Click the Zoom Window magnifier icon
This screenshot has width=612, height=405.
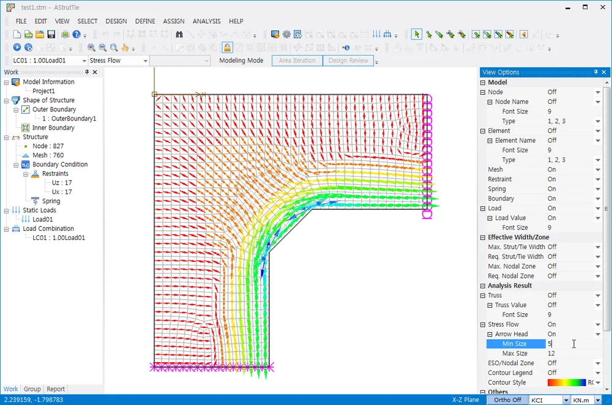click(114, 48)
